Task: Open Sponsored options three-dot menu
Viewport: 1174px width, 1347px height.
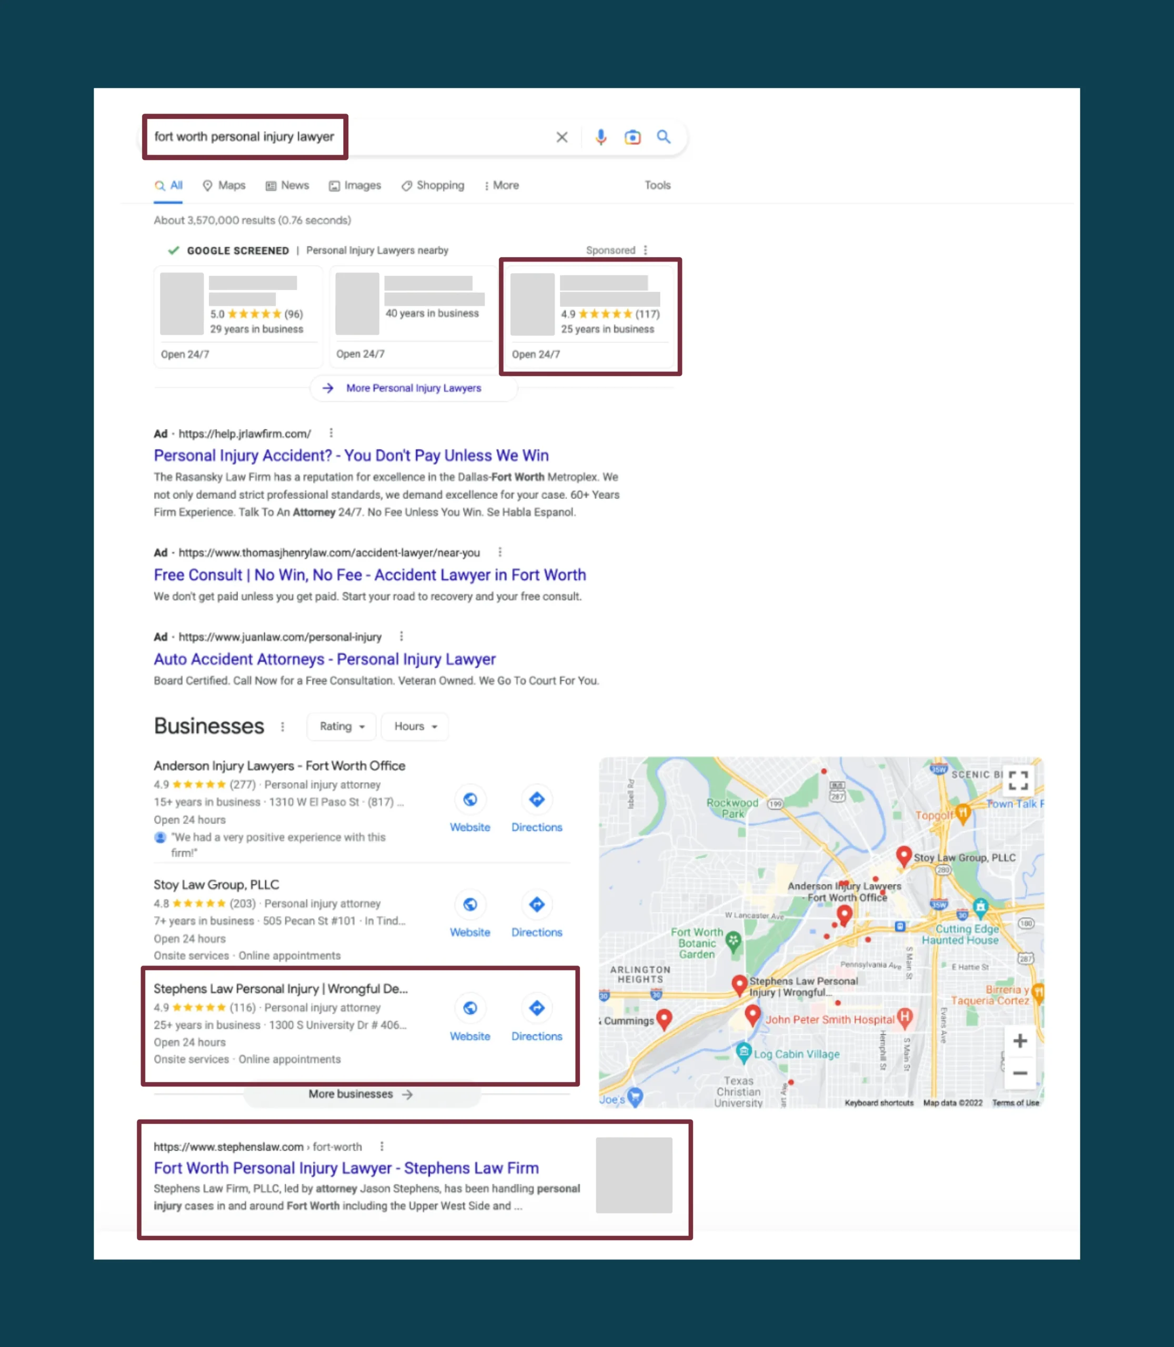Action: (x=645, y=250)
